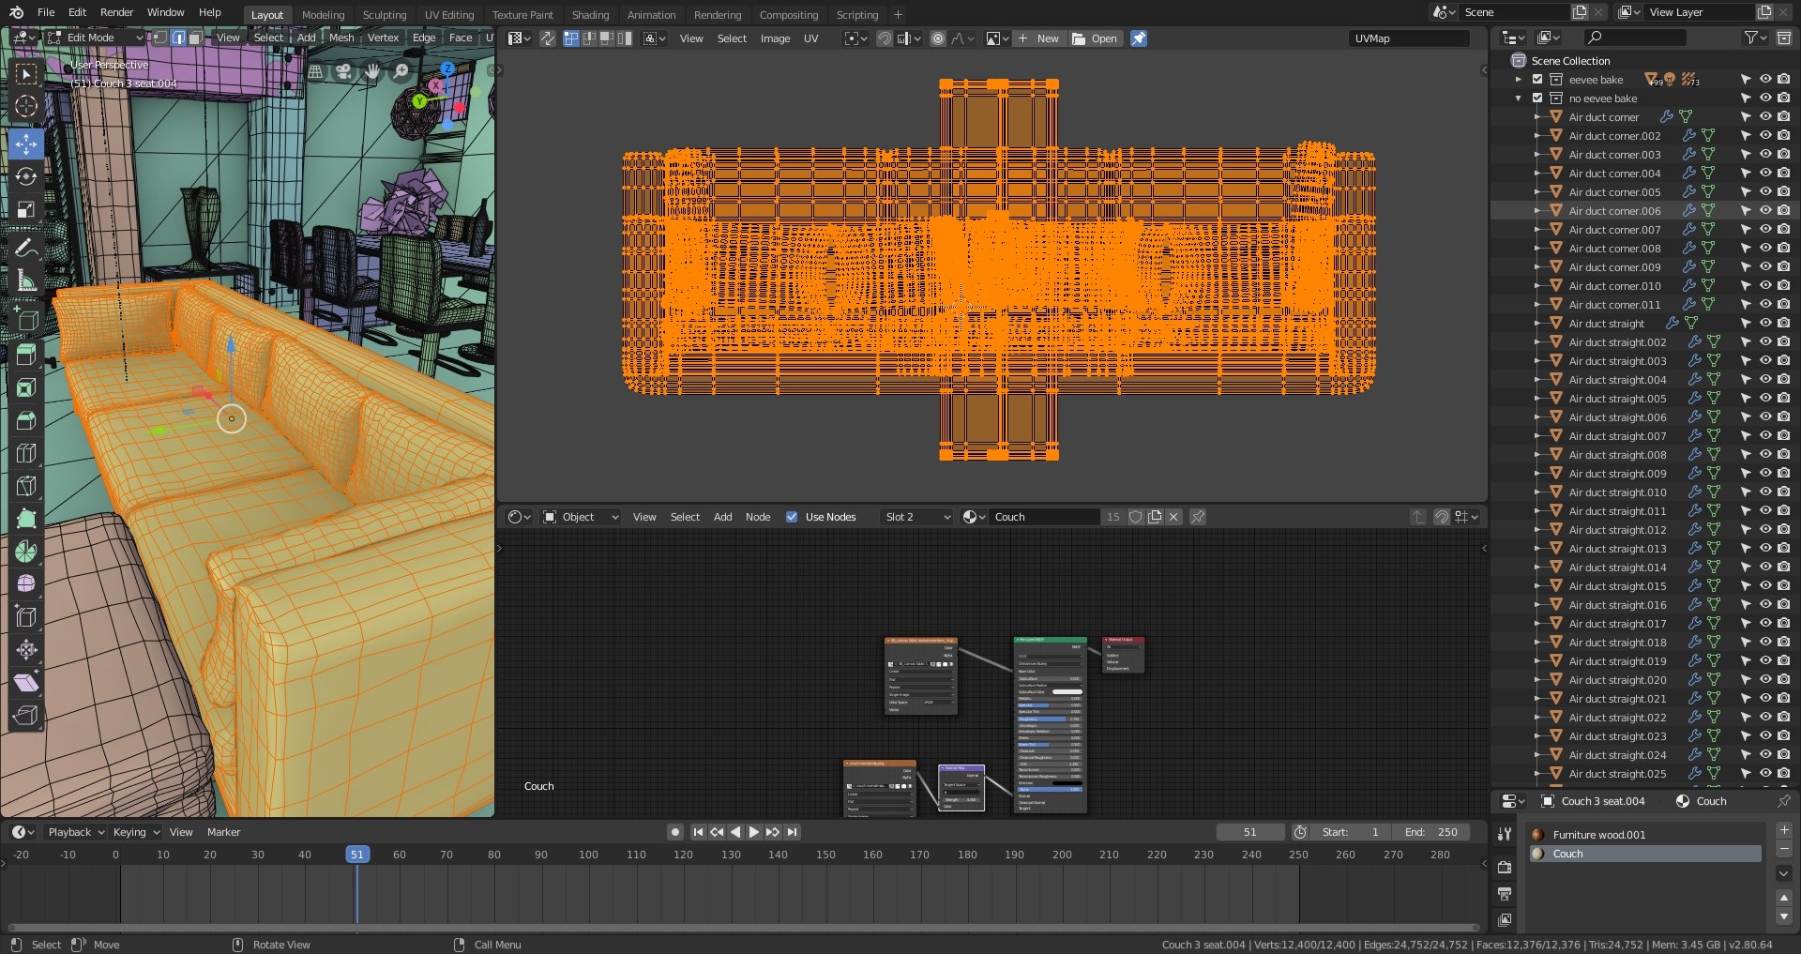Activate the Loop Cut tool
This screenshot has width=1801, height=954.
[x=26, y=454]
